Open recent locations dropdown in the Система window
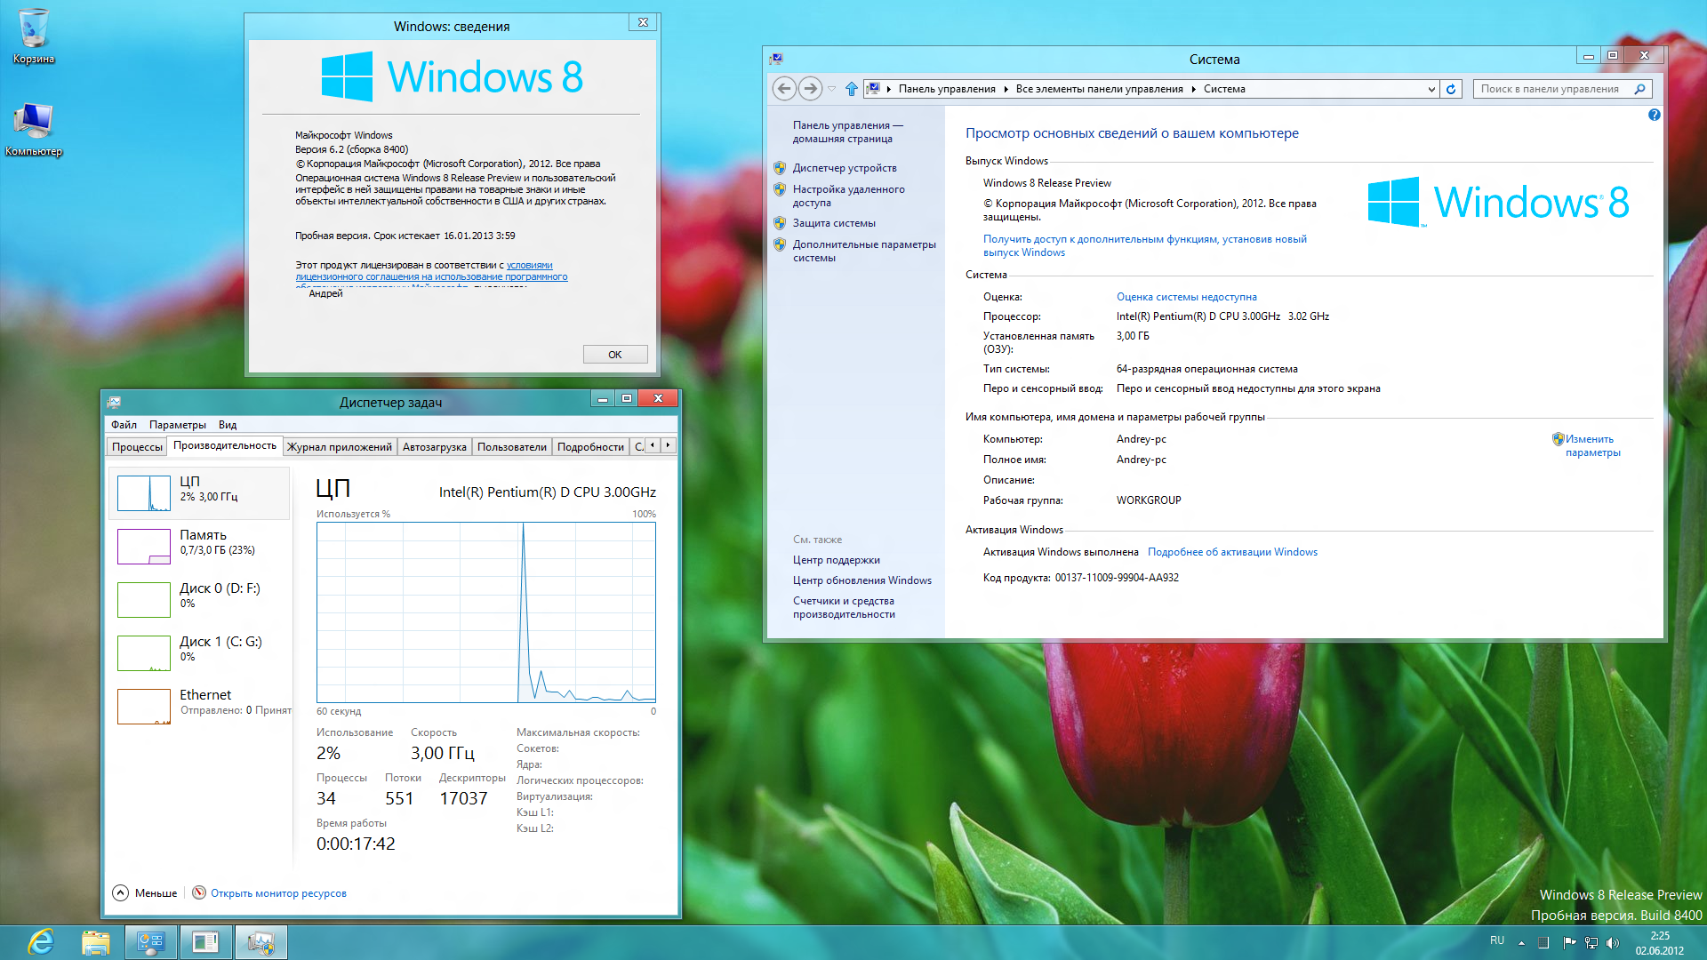The height and width of the screenshot is (960, 1707). (x=831, y=89)
